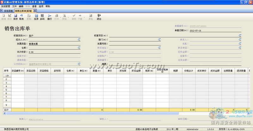Viewport: 253px width, 131px height.
Task: Click the 保存 (Save) toolbar icon
Action: (15, 16)
